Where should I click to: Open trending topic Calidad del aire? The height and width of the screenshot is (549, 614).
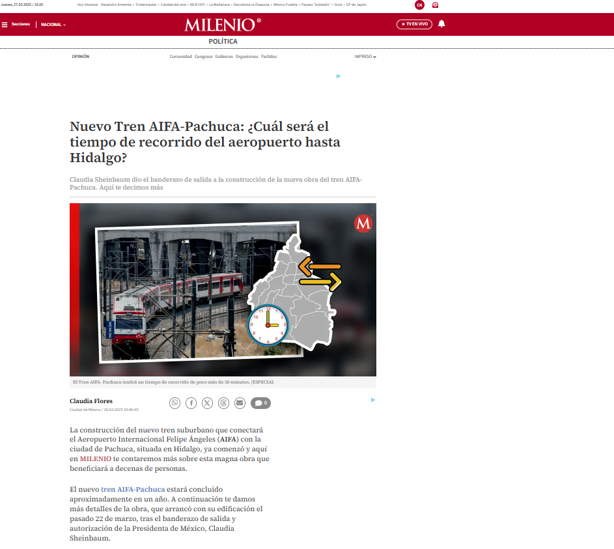click(173, 5)
